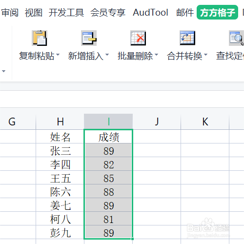Open the 会员专享 tab
Screen dimensions: 244x244
(108, 13)
